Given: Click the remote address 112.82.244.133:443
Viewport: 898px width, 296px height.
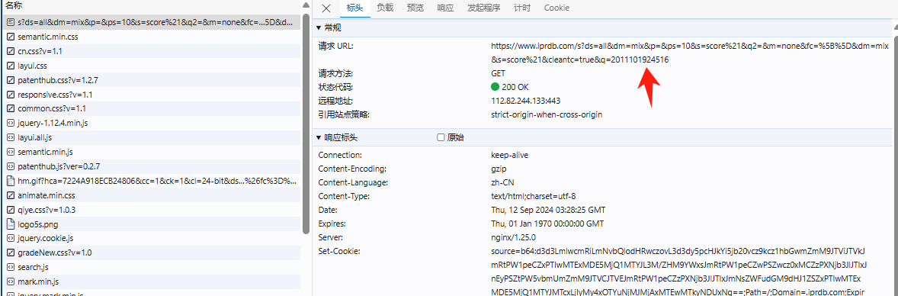Looking at the screenshot, I should (525, 101).
